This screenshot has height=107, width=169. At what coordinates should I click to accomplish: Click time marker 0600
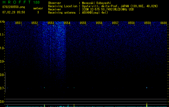164,23
